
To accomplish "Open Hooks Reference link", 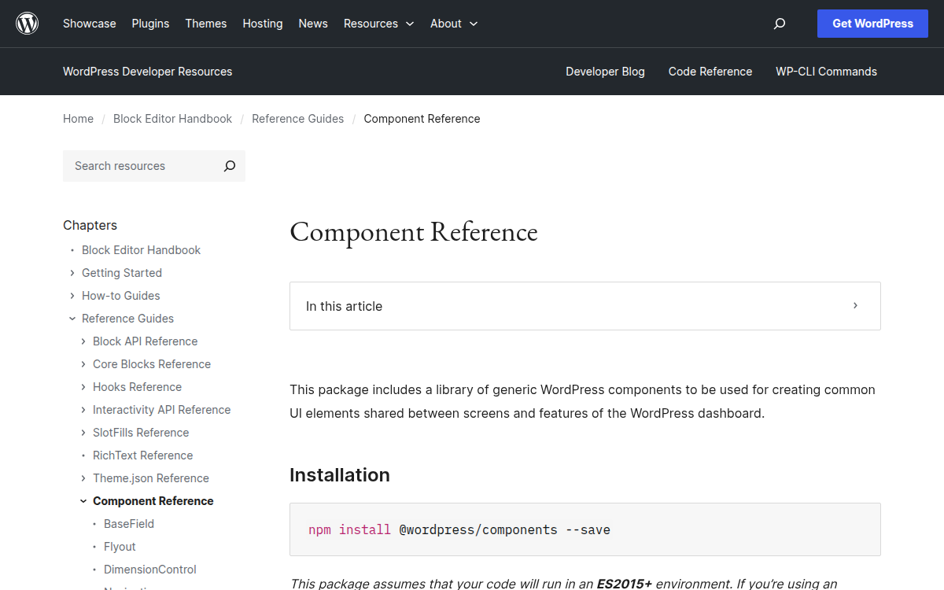I will coord(137,387).
